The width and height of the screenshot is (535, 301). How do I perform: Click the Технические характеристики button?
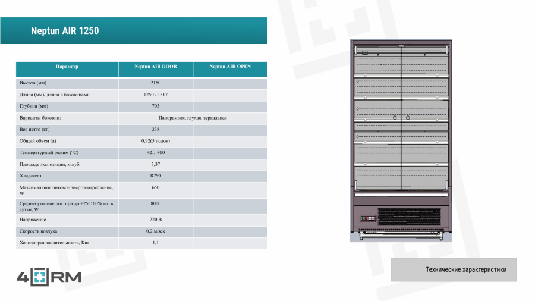tap(454, 269)
